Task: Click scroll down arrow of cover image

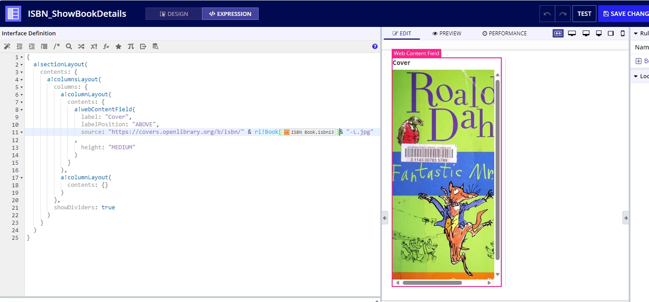Action: pyautogui.click(x=497, y=274)
